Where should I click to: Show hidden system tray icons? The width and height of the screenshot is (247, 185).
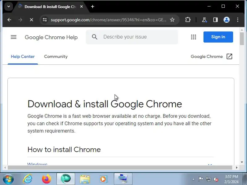(194, 179)
